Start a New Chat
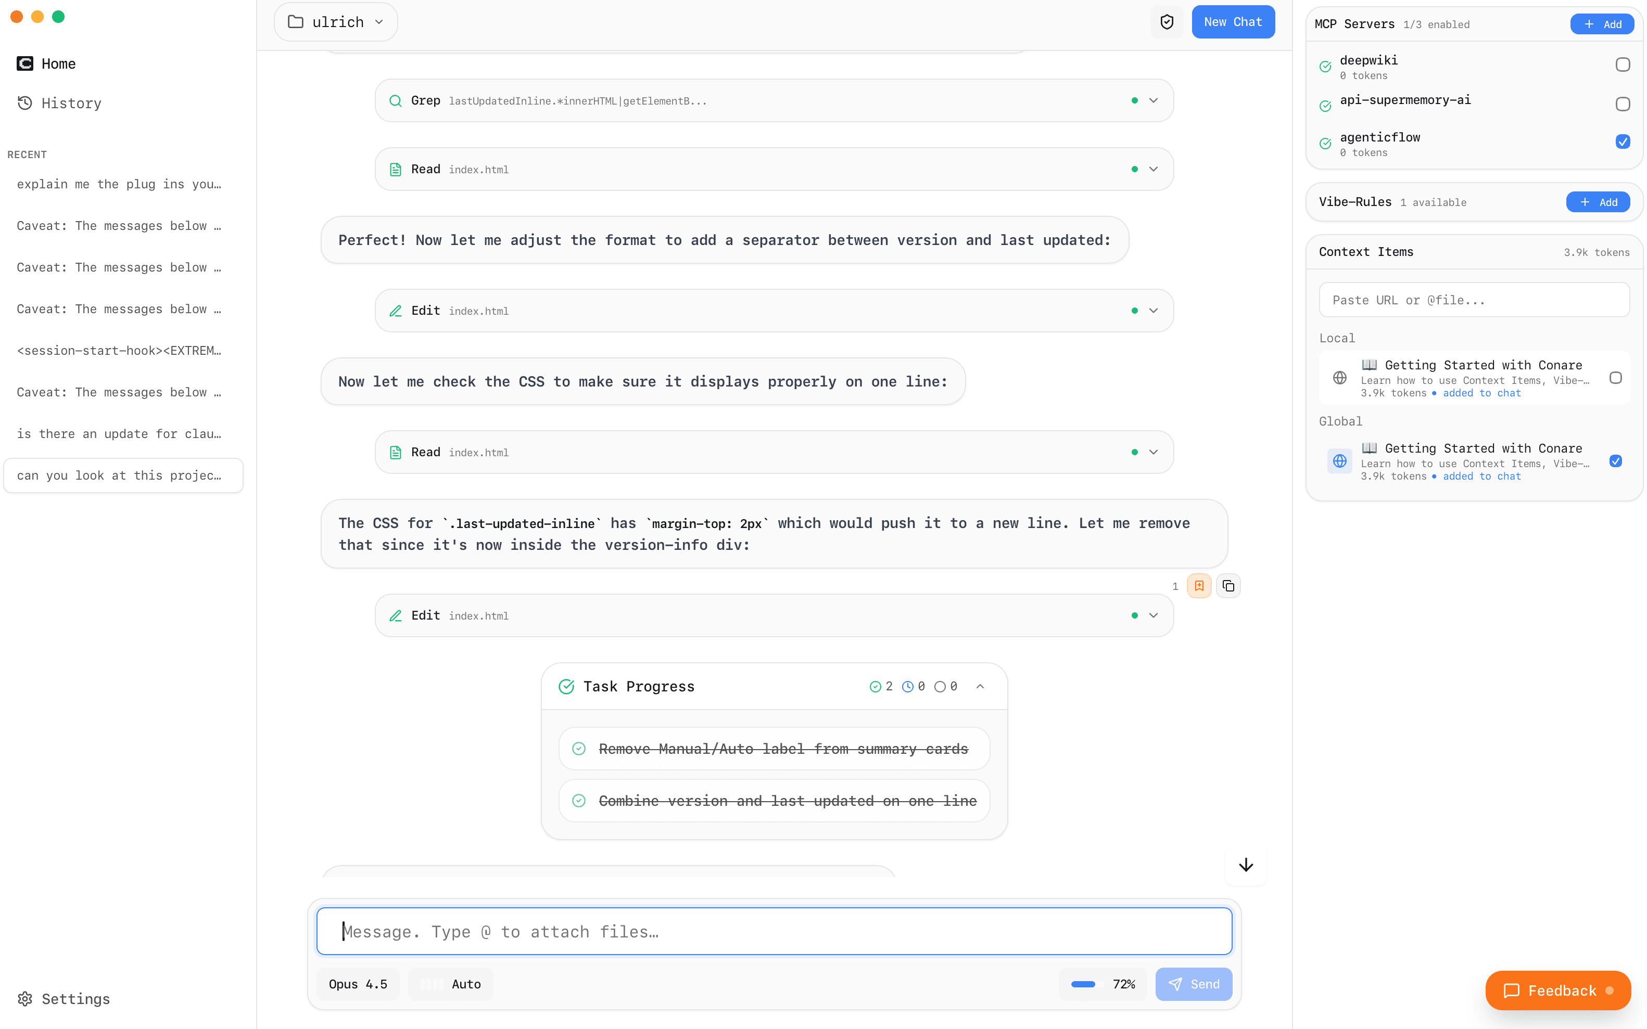 1232,22
